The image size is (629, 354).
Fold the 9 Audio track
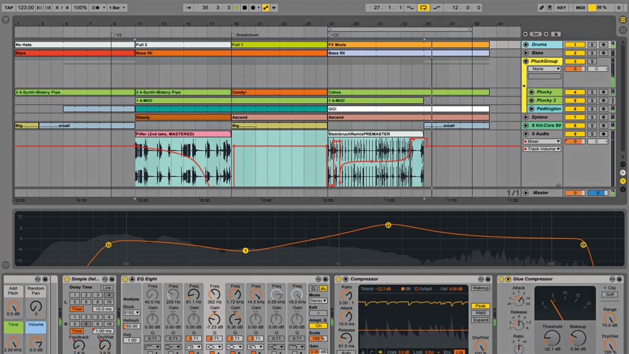coord(526,134)
